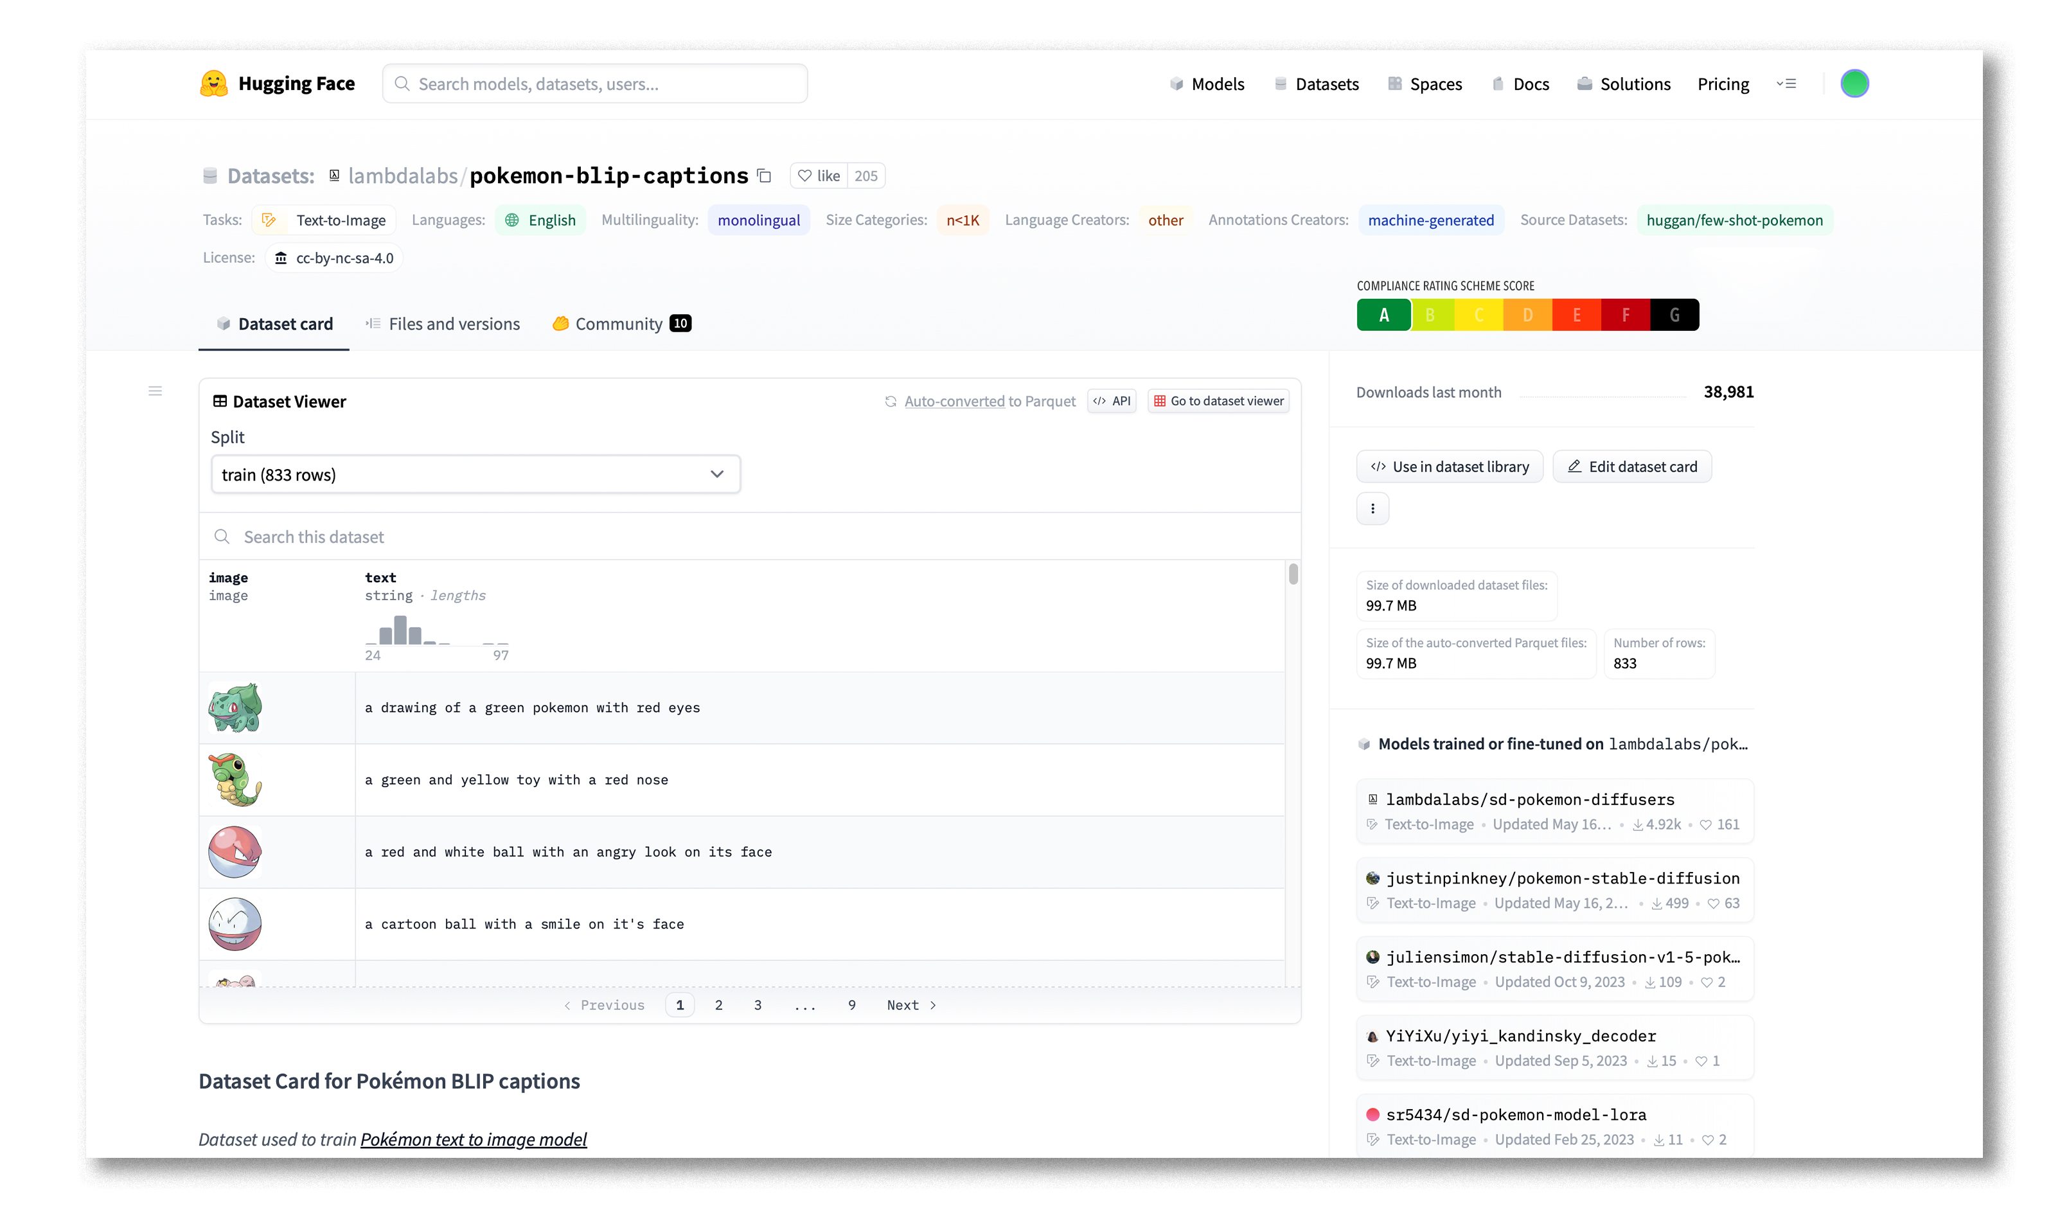This screenshot has width=2069, height=1208.
Task: Click the Hugging Face logo icon
Action: 213,84
